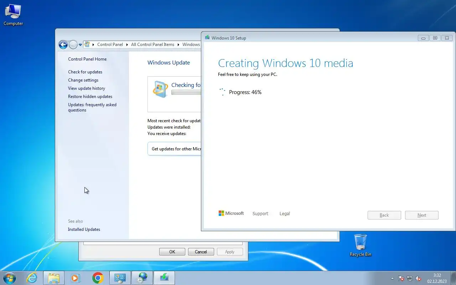This screenshot has height=285, width=456.
Task: Click the greyed Forward arrow in Control Panel
Action: click(x=73, y=45)
